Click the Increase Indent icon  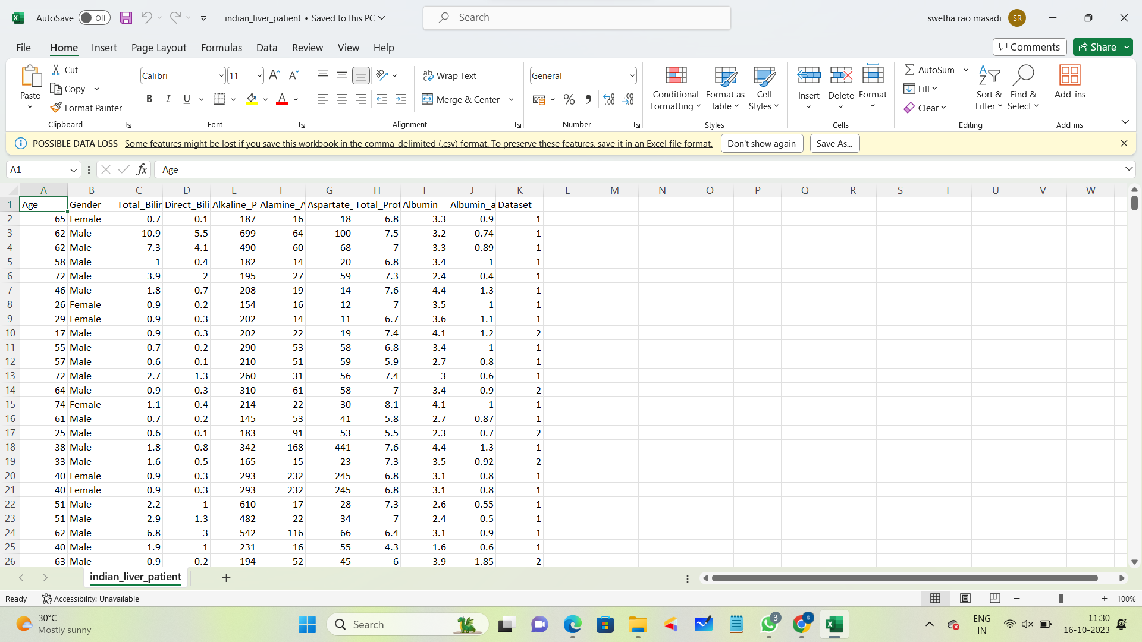click(x=401, y=100)
